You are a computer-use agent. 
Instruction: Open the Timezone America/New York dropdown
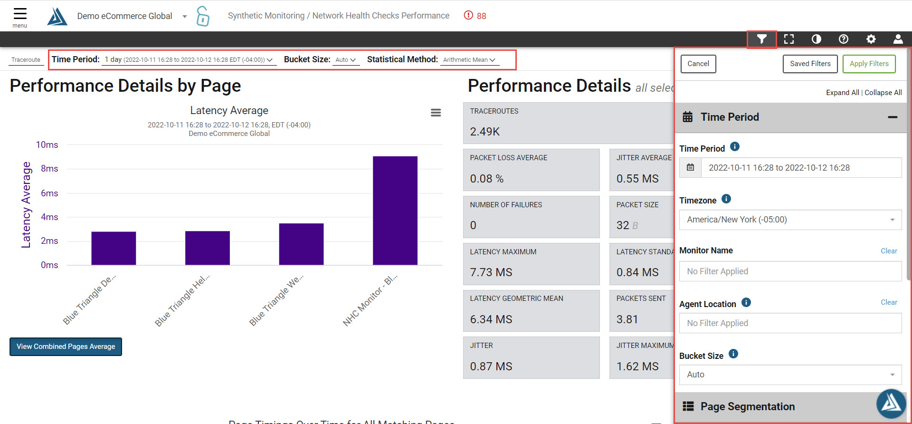coord(790,220)
